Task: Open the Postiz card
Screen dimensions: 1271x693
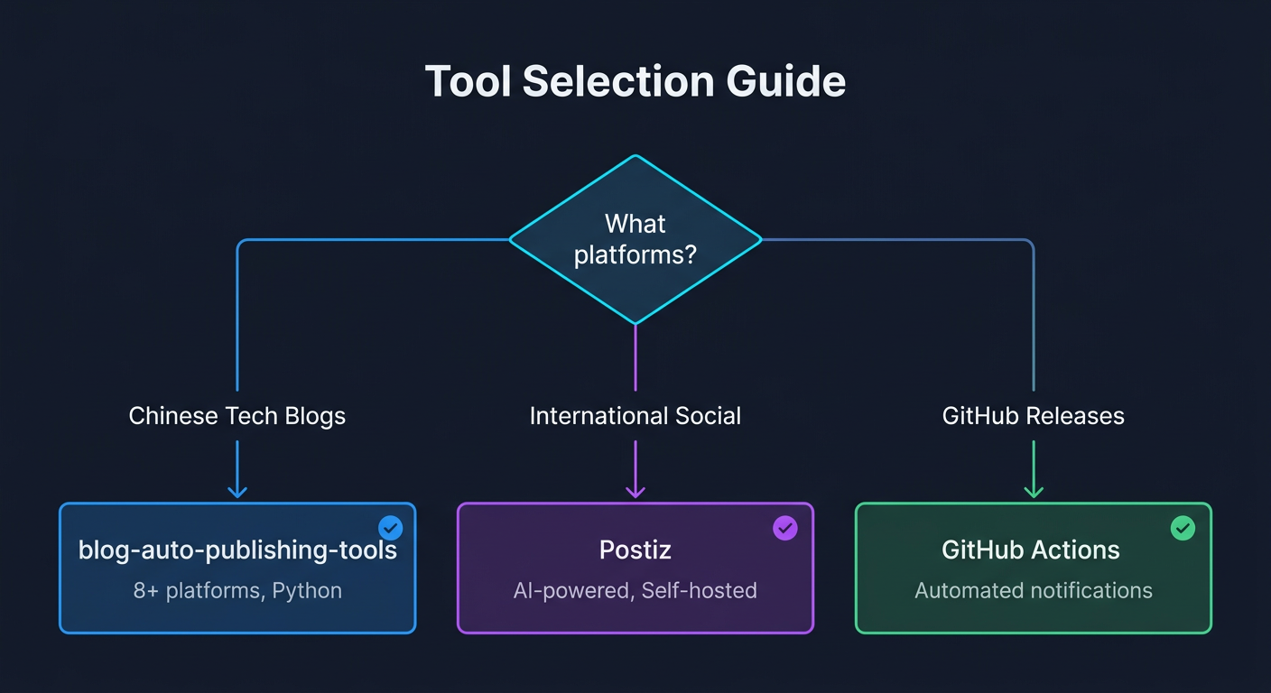Action: tap(635, 568)
